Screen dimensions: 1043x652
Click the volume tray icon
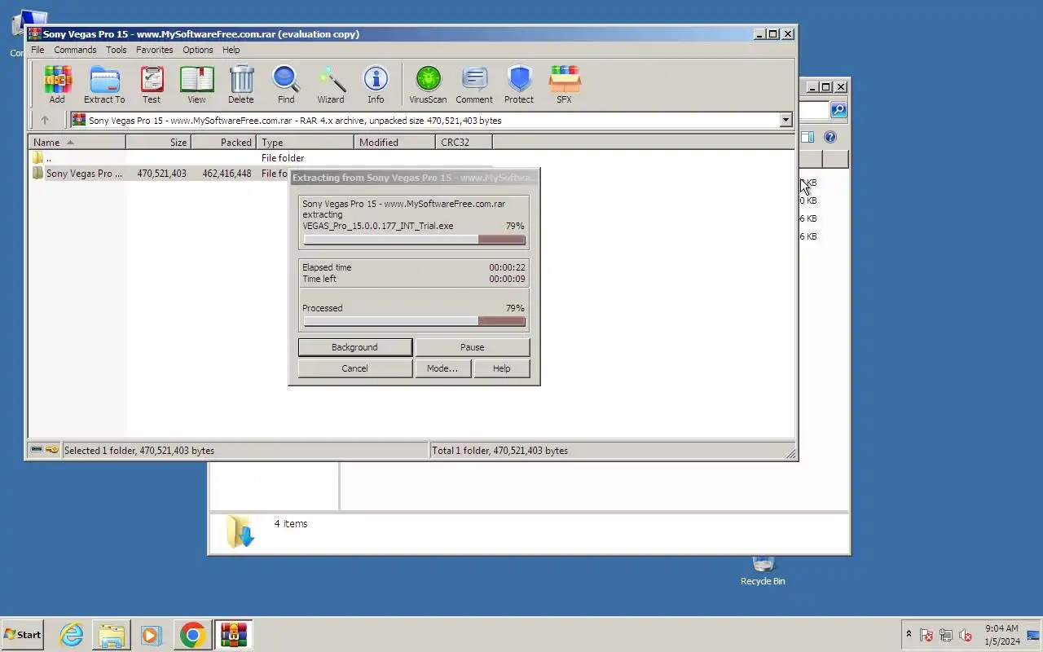(966, 635)
